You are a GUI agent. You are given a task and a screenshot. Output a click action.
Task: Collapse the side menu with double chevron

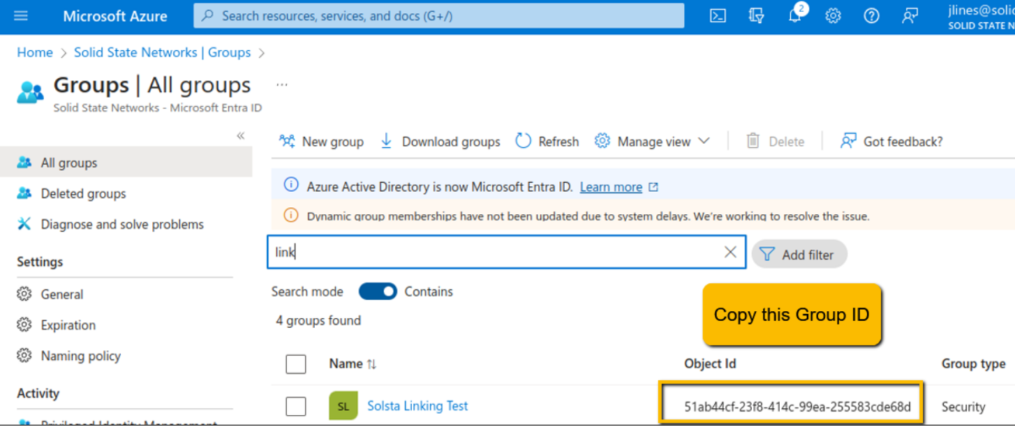[240, 136]
